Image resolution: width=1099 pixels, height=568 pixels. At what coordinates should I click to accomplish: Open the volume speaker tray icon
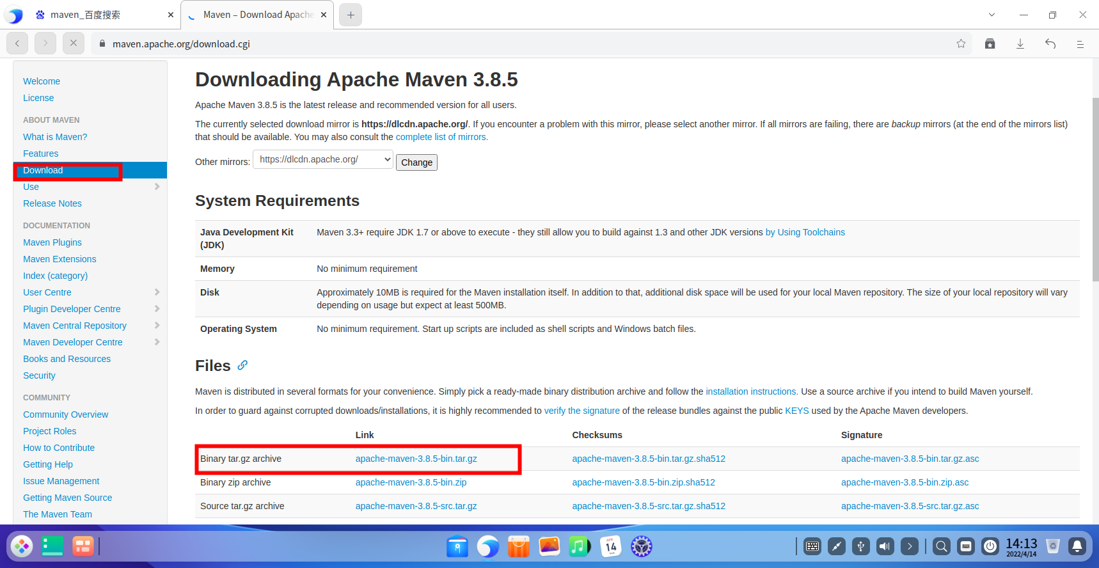click(885, 546)
